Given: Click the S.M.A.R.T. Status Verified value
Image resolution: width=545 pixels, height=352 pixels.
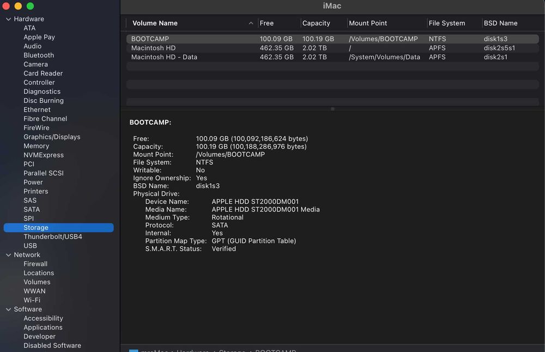Looking at the screenshot, I should coord(224,249).
